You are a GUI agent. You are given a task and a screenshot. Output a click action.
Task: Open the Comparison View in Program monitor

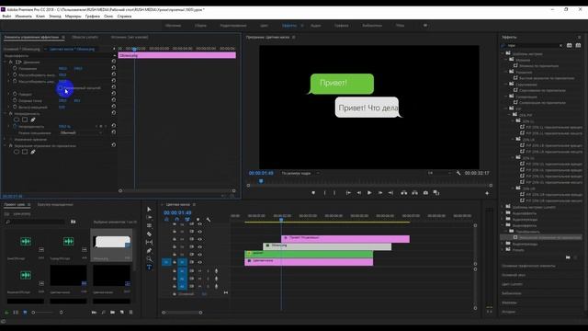(436, 193)
